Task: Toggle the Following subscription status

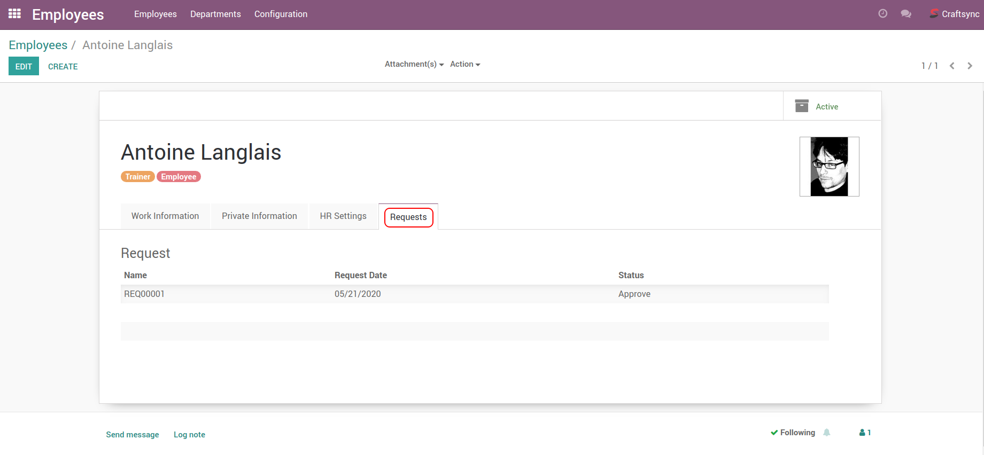Action: pos(793,433)
